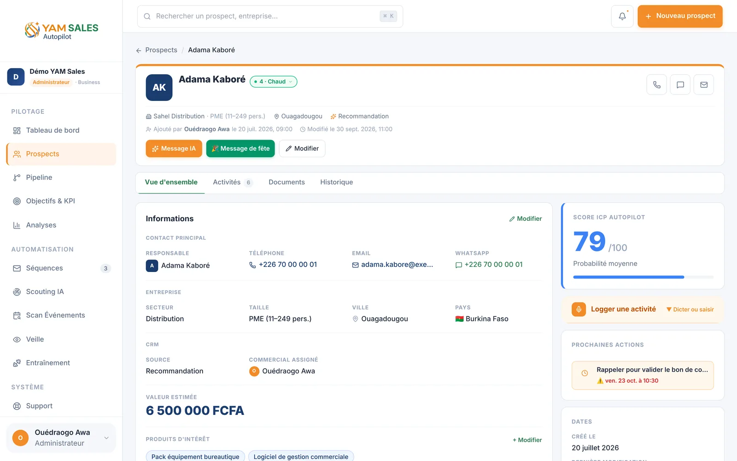Image resolution: width=737 pixels, height=461 pixels.
Task: Click the phone call icon button
Action: 656,85
